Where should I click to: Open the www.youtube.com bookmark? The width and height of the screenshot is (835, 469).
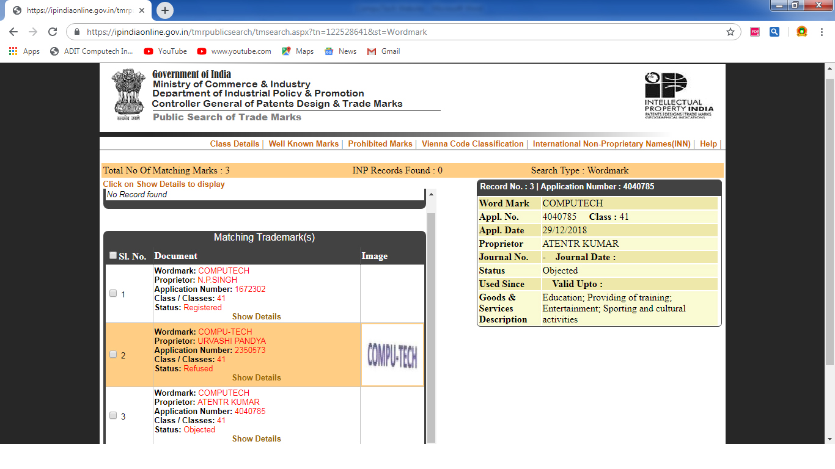coord(234,51)
